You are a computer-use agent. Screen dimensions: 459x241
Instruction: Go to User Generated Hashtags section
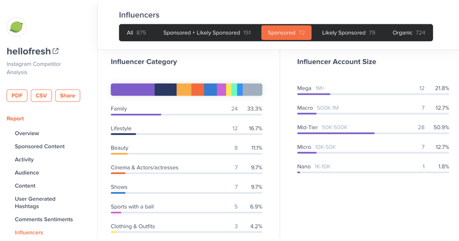pos(35,203)
